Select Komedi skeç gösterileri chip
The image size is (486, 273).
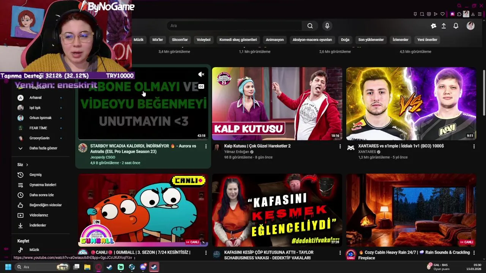(x=238, y=40)
